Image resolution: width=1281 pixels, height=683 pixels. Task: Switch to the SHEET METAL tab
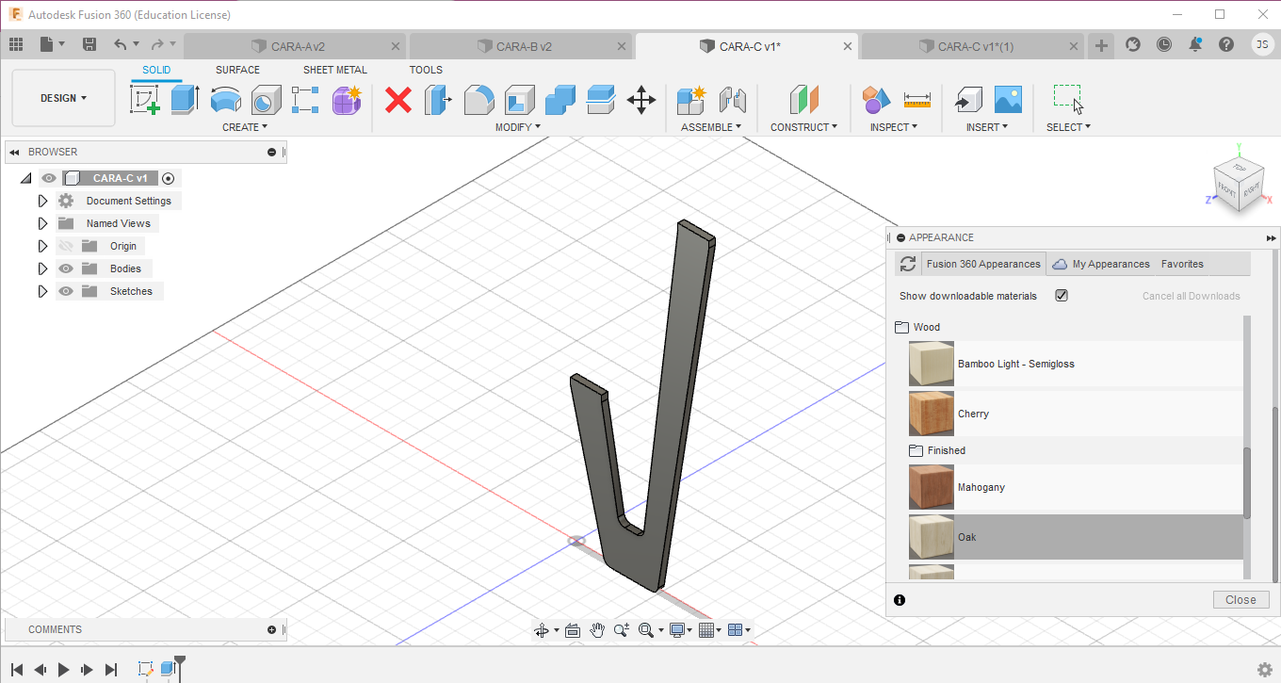pos(335,70)
